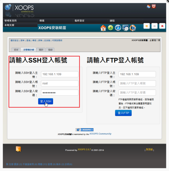This screenshot has width=169, height=171.
Task: Click the lifebuoy cursor help icon
Action: [133, 28]
